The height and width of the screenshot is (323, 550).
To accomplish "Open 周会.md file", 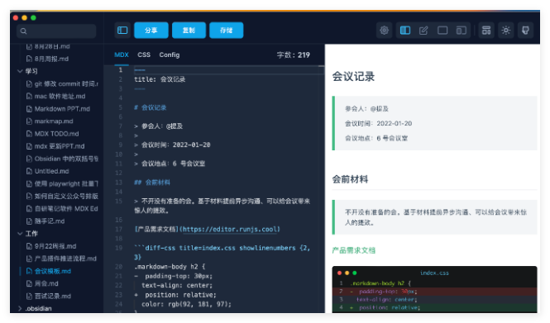I will (x=42, y=283).
